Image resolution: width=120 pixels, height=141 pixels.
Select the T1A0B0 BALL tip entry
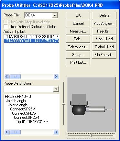click(31, 37)
